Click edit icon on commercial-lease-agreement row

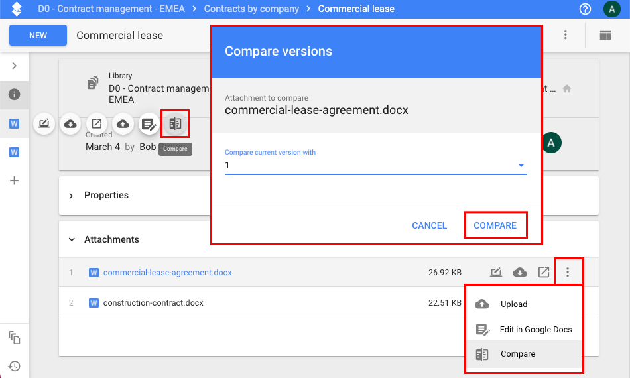496,272
